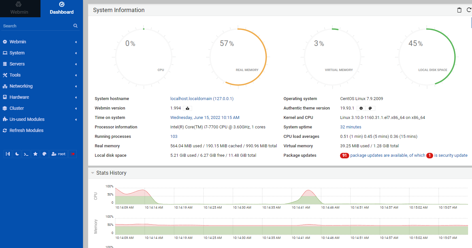Collapse the Stats History panel
Image resolution: width=472 pixels, height=248 pixels.
point(93,173)
